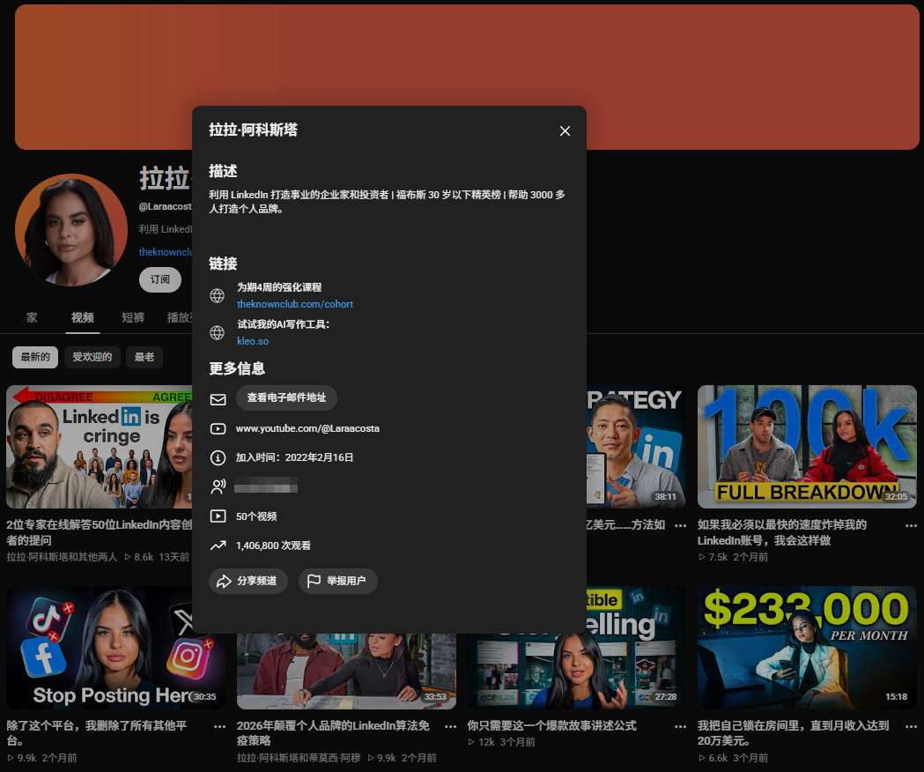
Task: Open title 2位专家在线解答50位LinkedIn内容创作者的提问
Action: (x=99, y=532)
